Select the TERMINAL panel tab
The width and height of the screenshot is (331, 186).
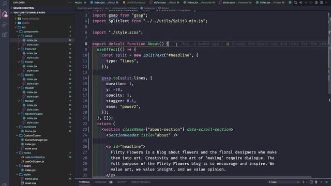(x=84, y=182)
